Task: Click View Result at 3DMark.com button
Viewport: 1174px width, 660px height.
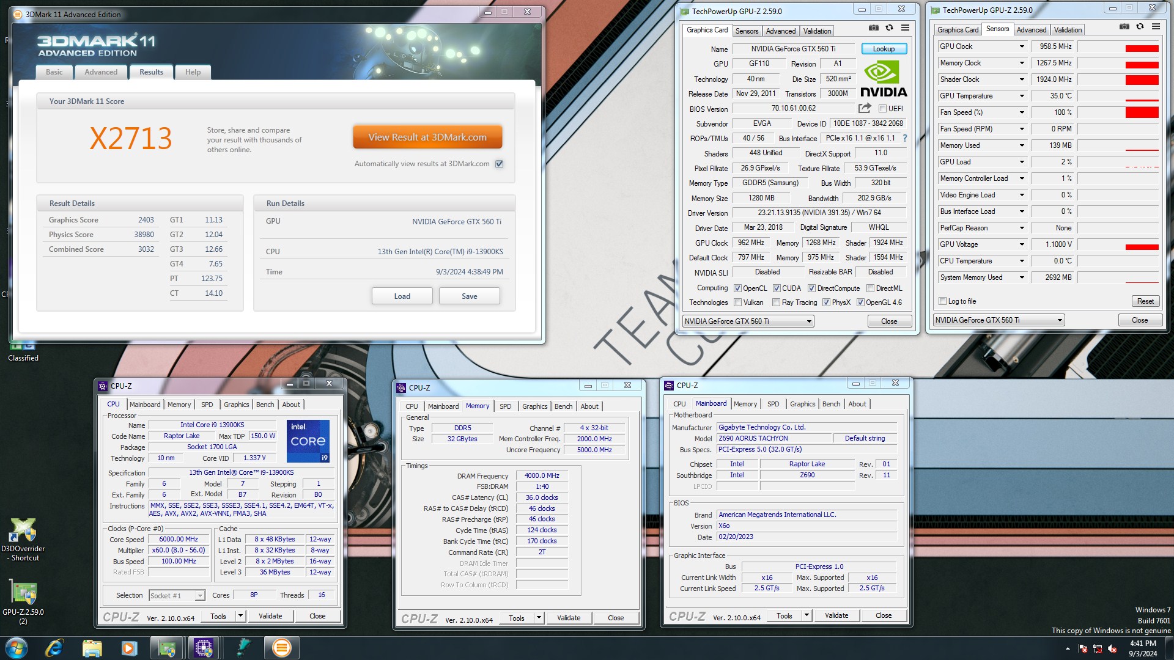Action: point(427,137)
